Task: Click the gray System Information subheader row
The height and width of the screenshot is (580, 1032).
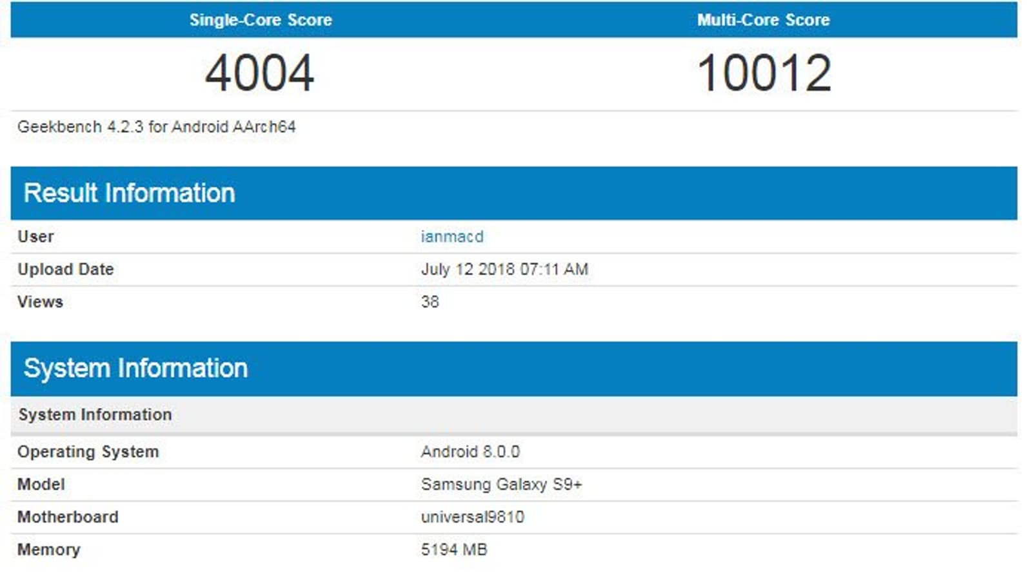Action: tap(95, 414)
